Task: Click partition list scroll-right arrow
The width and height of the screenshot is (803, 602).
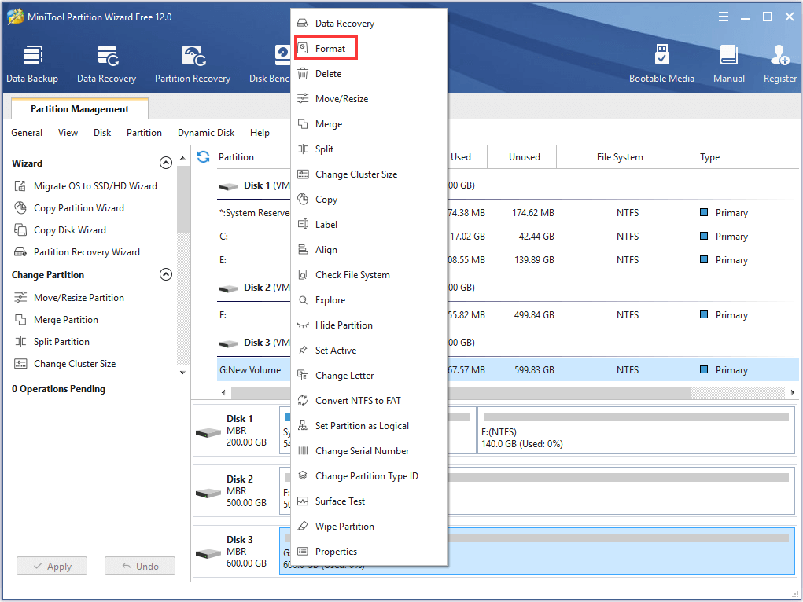Action: 792,393
